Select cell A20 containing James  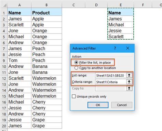[x=19, y=126]
